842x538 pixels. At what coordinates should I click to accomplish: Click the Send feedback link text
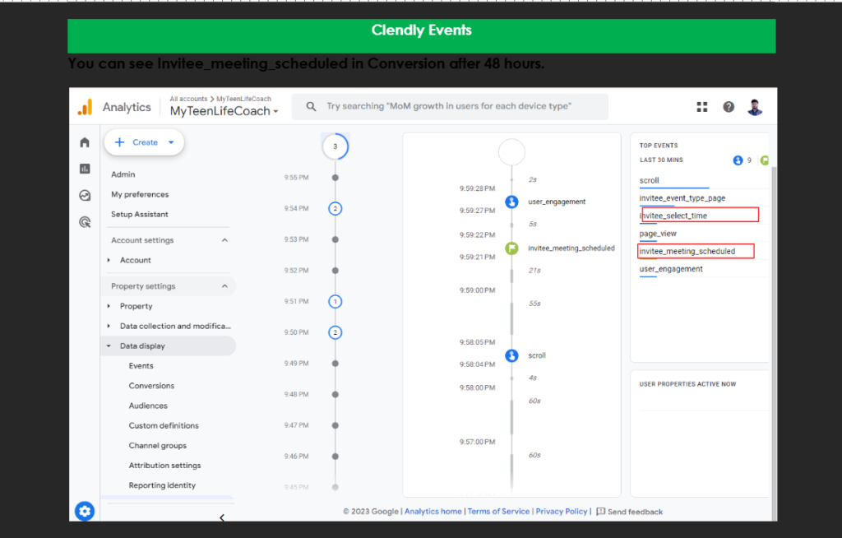coord(635,512)
